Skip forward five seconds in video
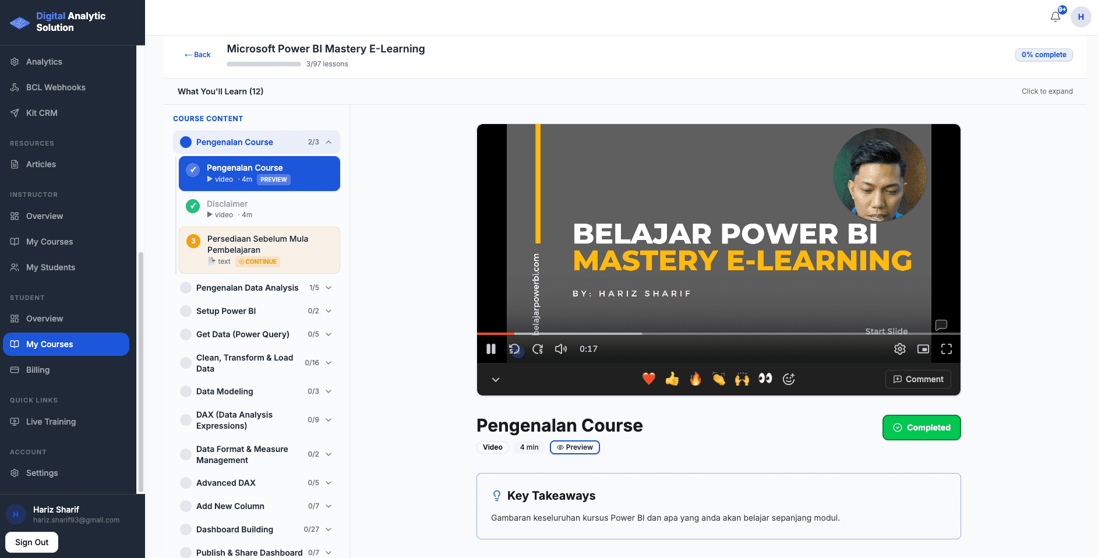The height and width of the screenshot is (558, 1098). point(538,349)
